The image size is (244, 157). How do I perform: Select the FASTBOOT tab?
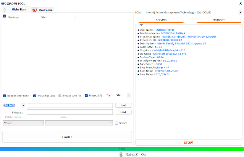point(218,20)
